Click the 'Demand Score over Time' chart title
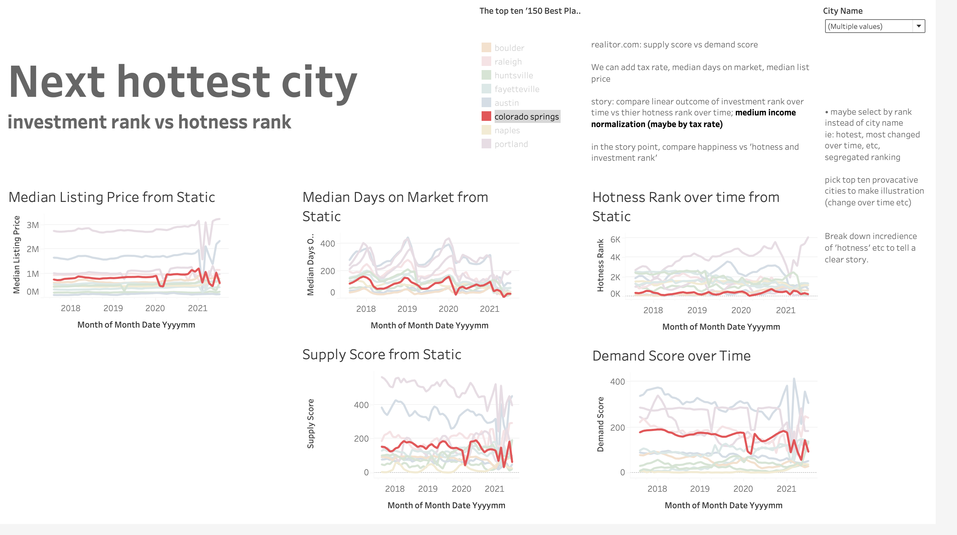The width and height of the screenshot is (957, 535). (671, 356)
